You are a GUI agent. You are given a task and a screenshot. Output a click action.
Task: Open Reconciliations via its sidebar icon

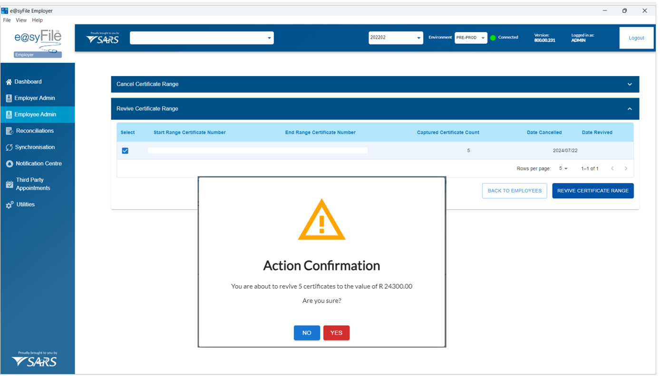pos(9,131)
